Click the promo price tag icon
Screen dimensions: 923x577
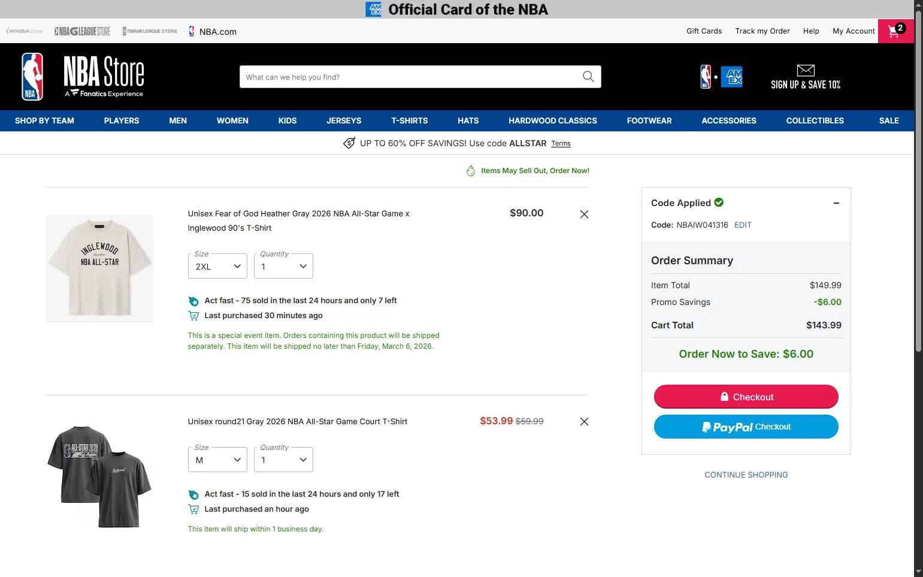(x=349, y=143)
